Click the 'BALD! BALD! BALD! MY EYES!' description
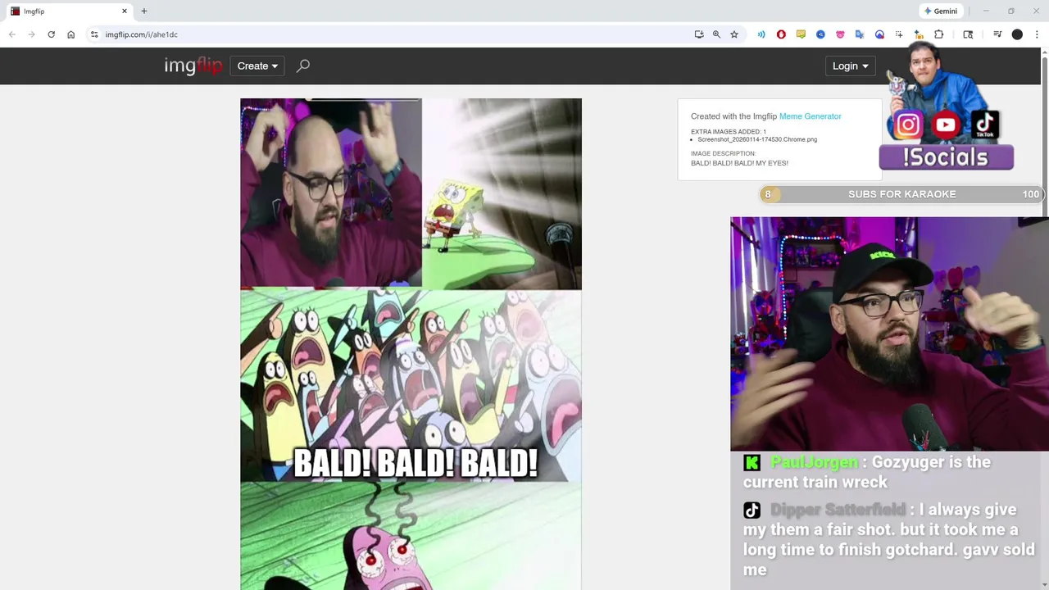Viewport: 1049px width, 590px height. [x=739, y=163]
